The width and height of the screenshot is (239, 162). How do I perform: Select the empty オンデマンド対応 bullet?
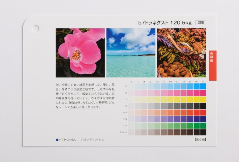tap(82, 140)
